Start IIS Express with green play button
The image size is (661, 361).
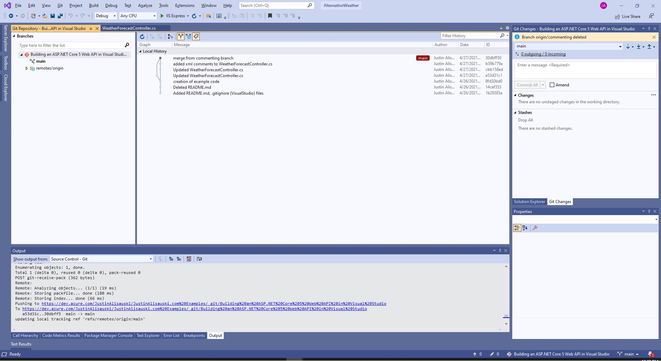(162, 16)
